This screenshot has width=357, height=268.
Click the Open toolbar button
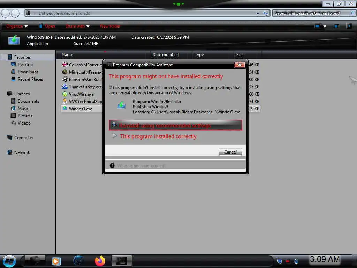click(x=47, y=26)
